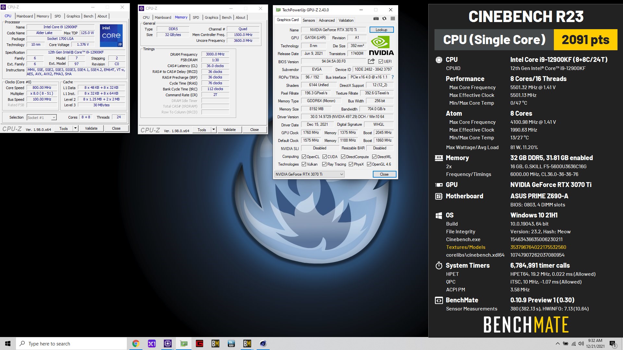The height and width of the screenshot is (350, 623).
Task: Click Validate in CPU-Z Memory window
Action: 229,130
